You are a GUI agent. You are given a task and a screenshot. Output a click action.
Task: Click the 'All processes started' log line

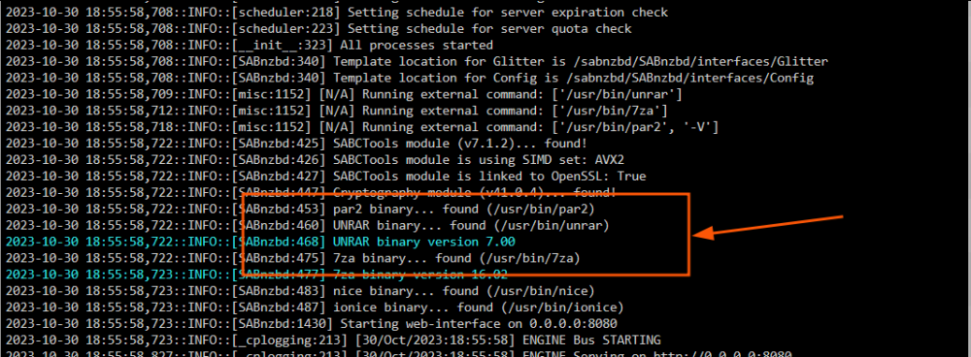click(250, 46)
